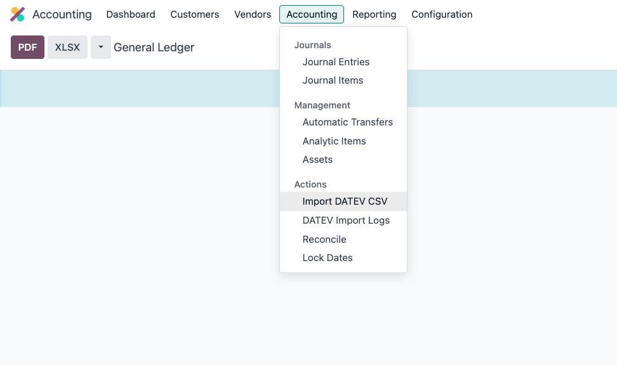The height and width of the screenshot is (365, 617).
Task: Open the Reporting menu
Action: tap(375, 15)
